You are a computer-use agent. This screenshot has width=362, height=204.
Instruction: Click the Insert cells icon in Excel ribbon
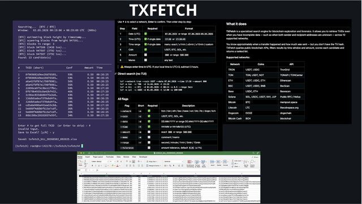coord(213,161)
